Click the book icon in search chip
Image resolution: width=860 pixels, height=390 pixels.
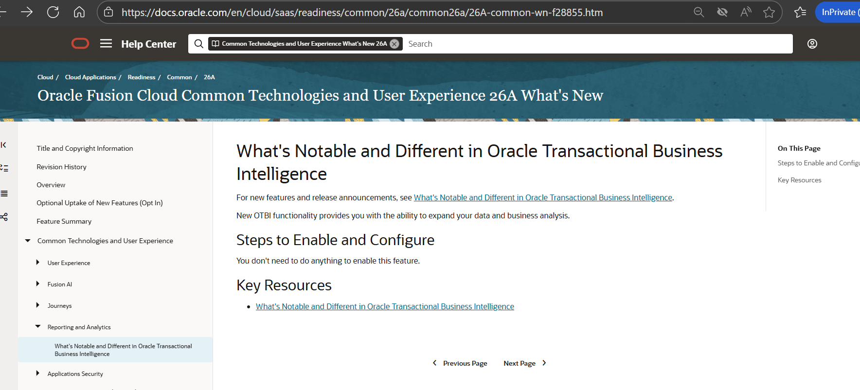pos(215,44)
